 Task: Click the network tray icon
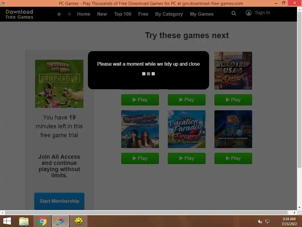coord(267,221)
